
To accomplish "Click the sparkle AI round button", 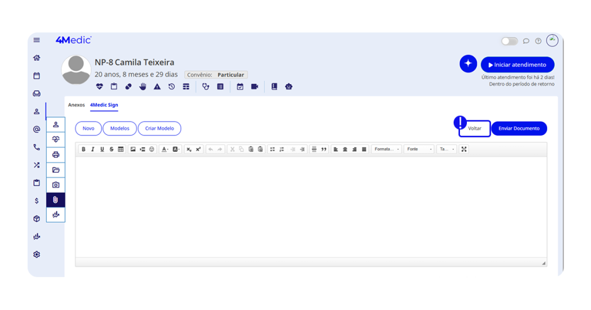I will 468,63.
